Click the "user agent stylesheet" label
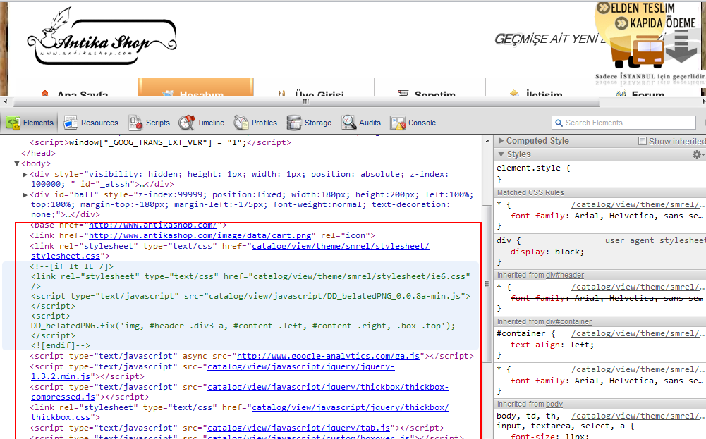This screenshot has width=706, height=439. click(x=655, y=241)
